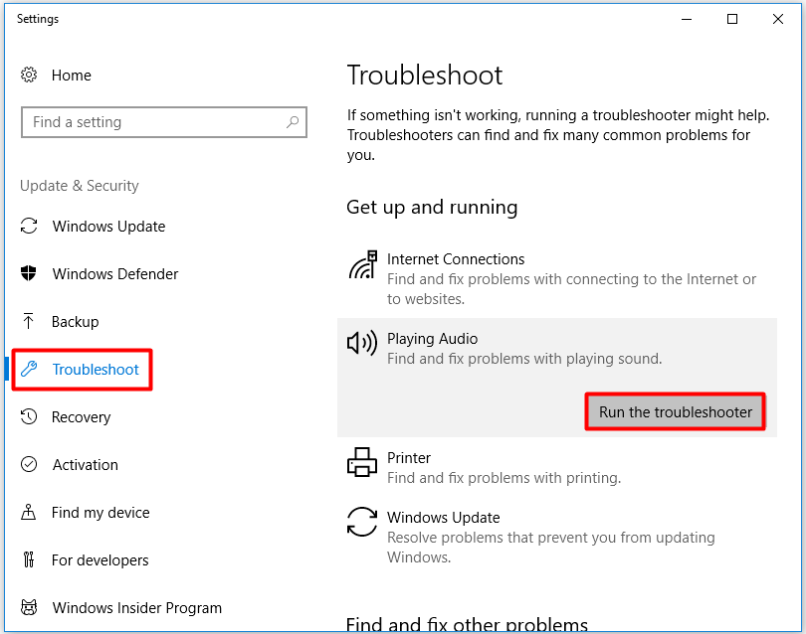Click the For developers tools icon
This screenshot has width=806, height=634.
click(x=29, y=559)
